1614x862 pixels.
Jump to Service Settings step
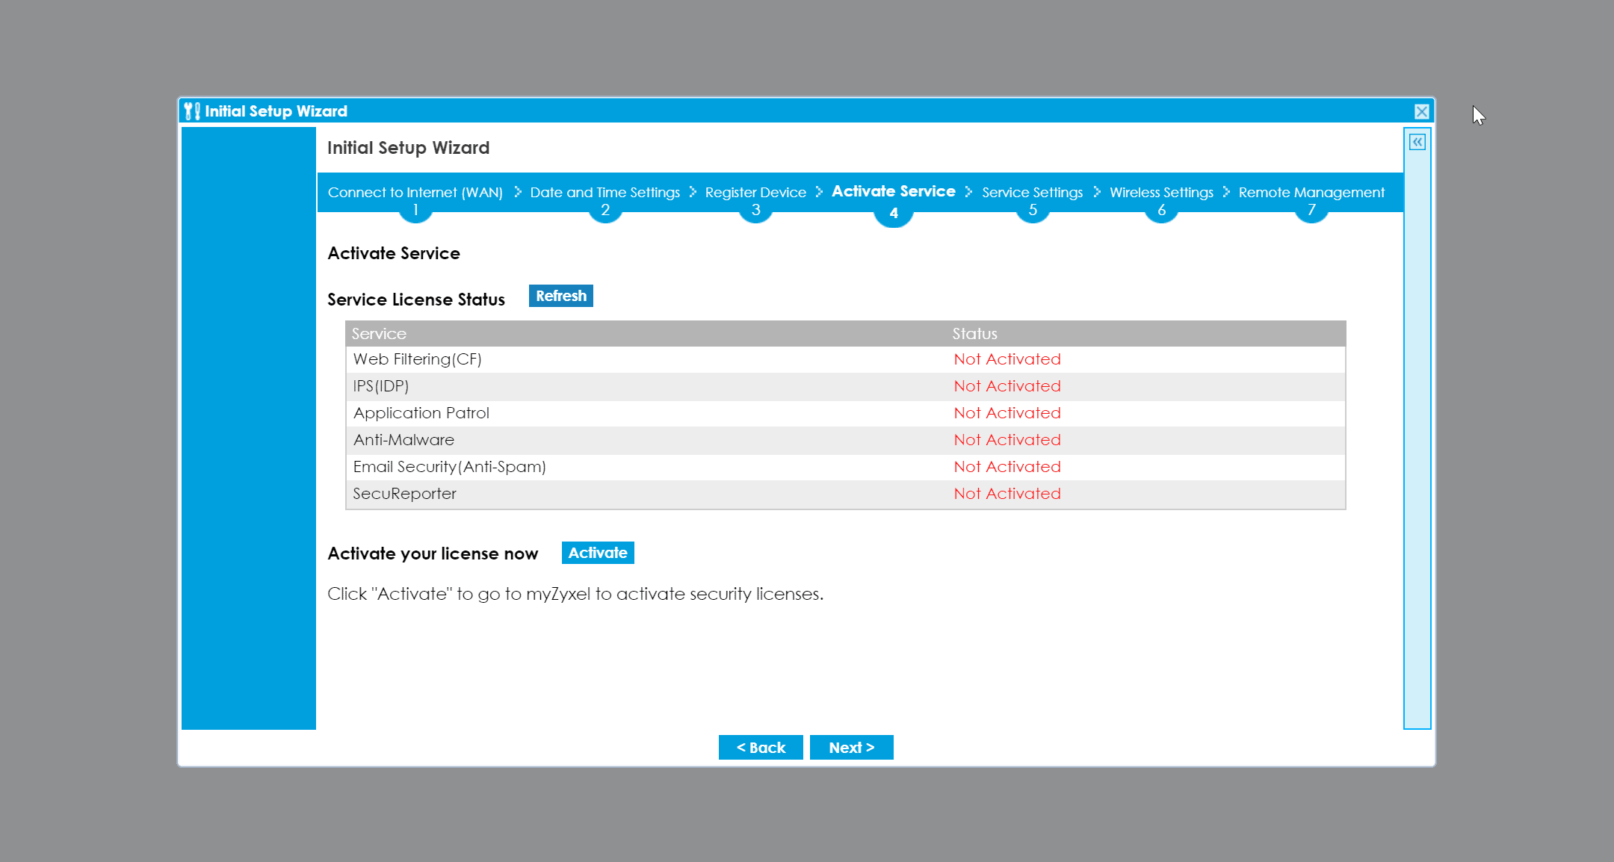point(1032,192)
